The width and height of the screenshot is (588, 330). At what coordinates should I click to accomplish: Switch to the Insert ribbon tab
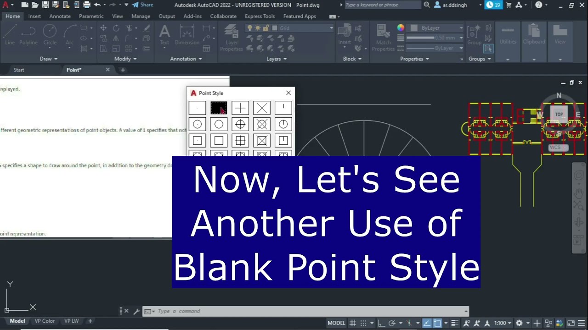coord(34,16)
